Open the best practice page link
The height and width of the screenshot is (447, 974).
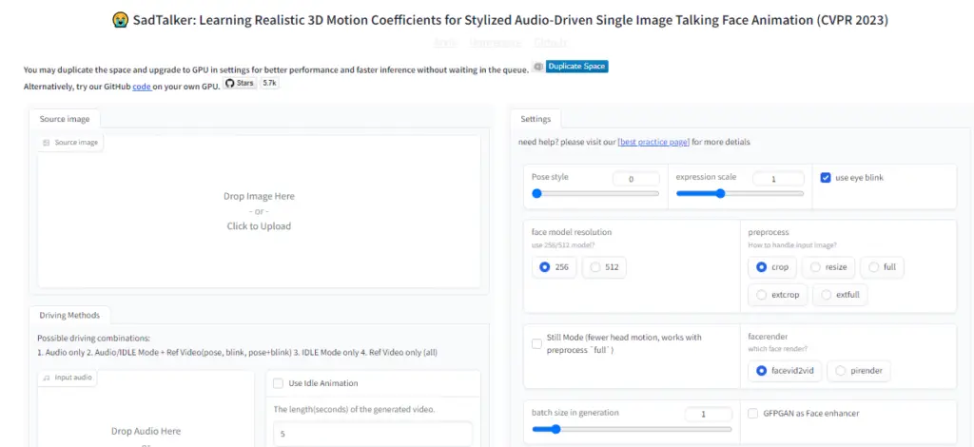pyautogui.click(x=653, y=142)
